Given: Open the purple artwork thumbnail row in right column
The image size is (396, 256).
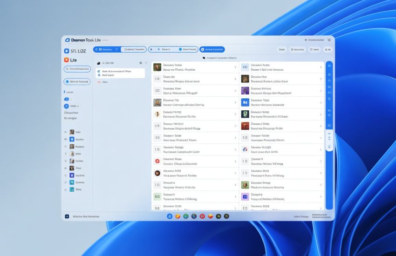Looking at the screenshot, I should (x=281, y=91).
